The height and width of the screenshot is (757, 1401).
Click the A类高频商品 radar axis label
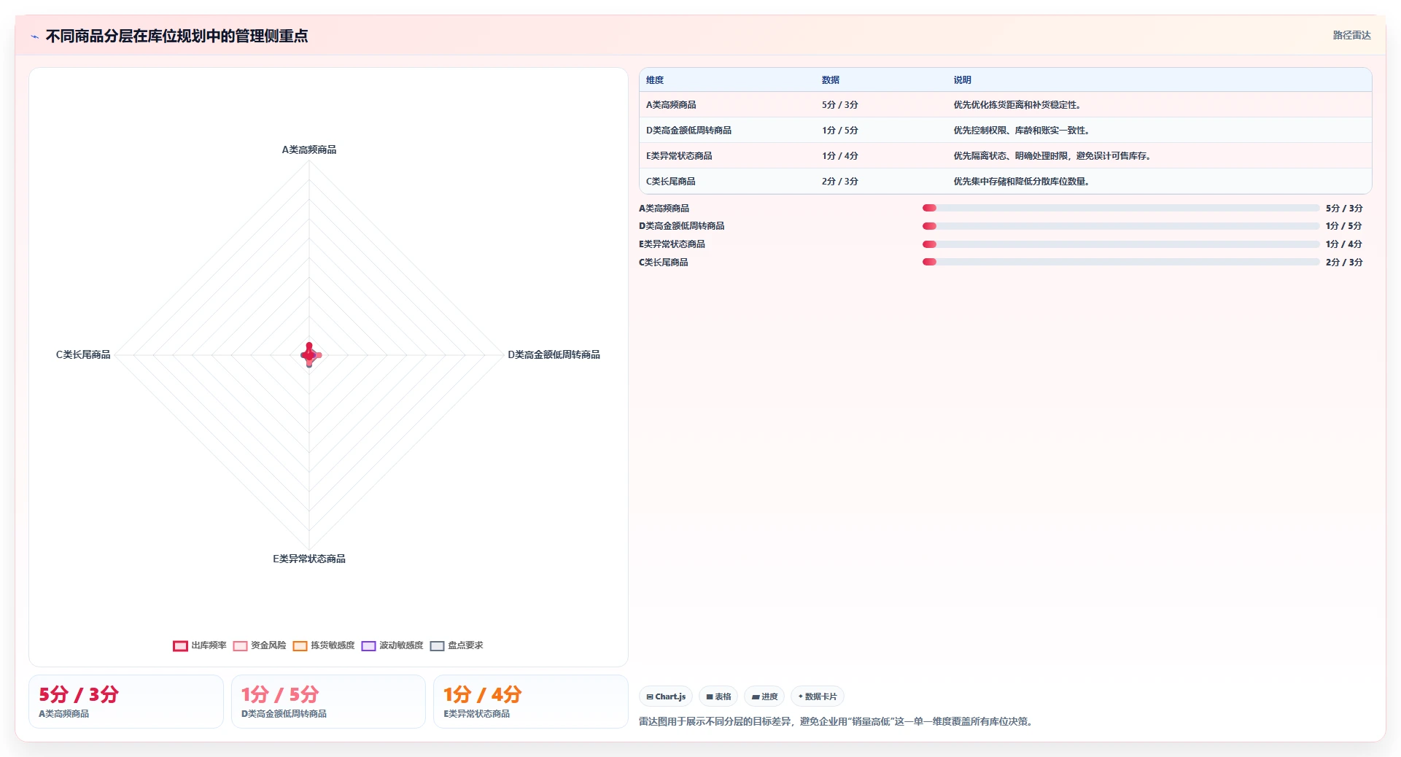(309, 150)
